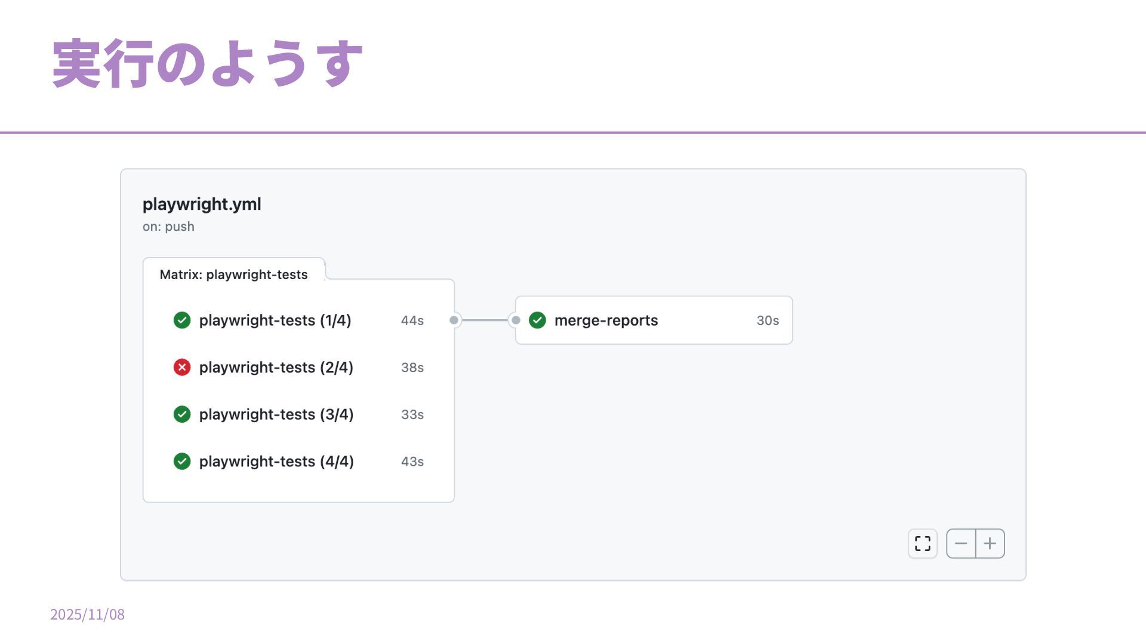Screen dimensions: 1146x644
Task: Click green success icon of playwright-tests (1/4)
Action: tap(182, 320)
